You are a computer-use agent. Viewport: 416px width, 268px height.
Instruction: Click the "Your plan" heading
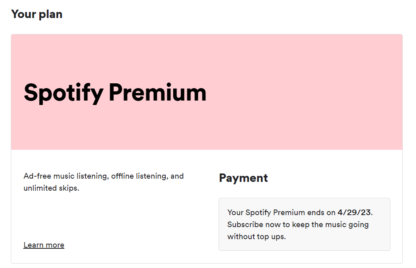click(37, 14)
